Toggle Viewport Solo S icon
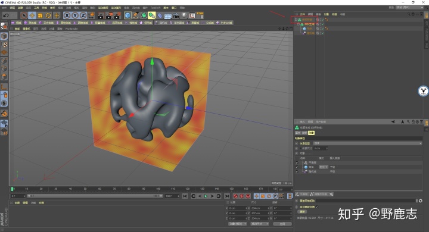Image resolution: width=429 pixels, height=232 pixels. [x=4, y=103]
